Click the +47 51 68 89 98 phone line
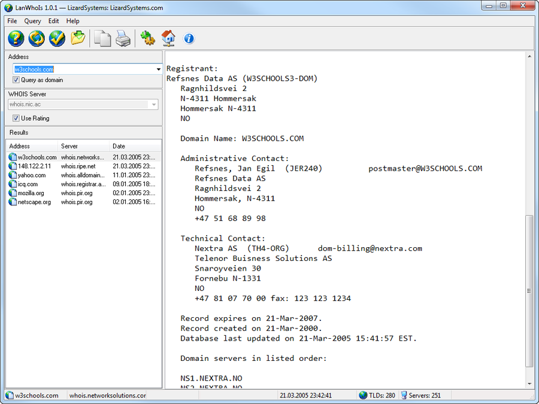 tap(231, 218)
